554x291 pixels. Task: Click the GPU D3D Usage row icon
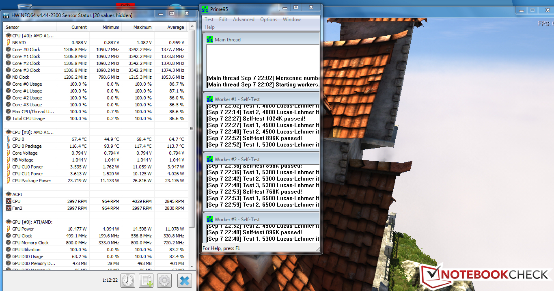9,257
